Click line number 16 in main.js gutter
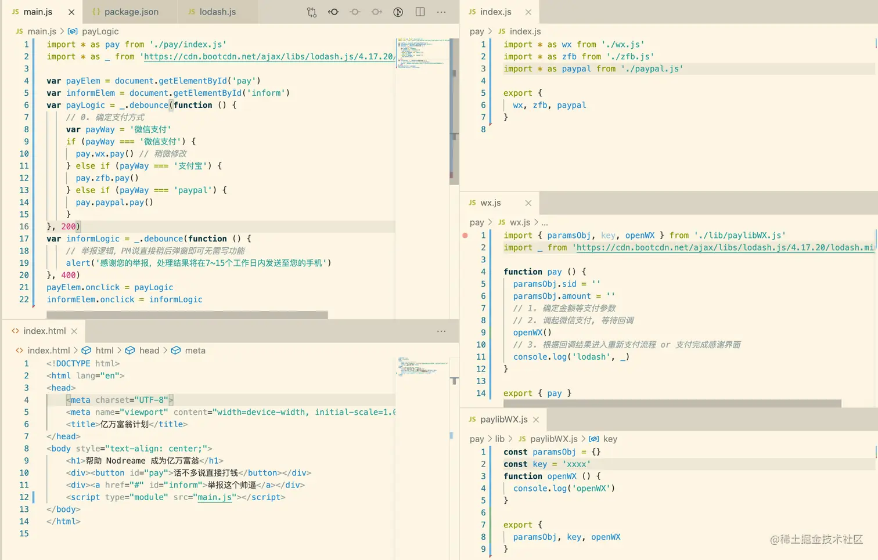The image size is (878, 560). [24, 226]
